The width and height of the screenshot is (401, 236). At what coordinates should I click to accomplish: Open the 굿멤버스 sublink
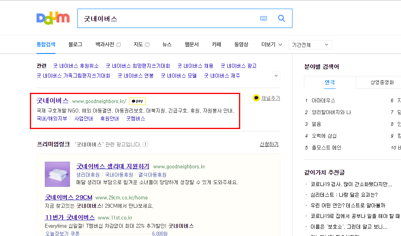(x=136, y=119)
